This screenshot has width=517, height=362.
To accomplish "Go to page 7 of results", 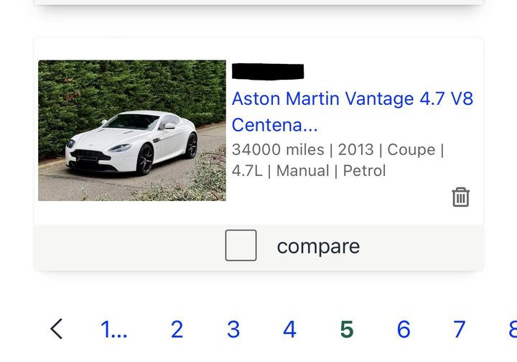I will (x=460, y=329).
